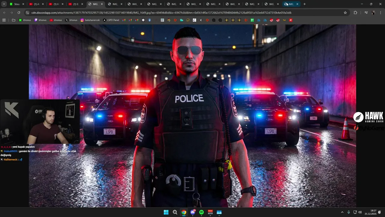This screenshot has height=217, width=385.
Task: Open the LSPD Panel bookmark
Action: click(x=111, y=20)
